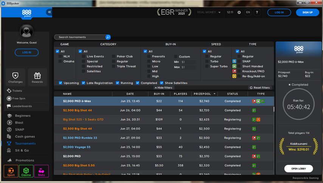This screenshot has width=323, height=183.
Task: Collapse filters with Hide filters toggle
Action: pyautogui.click(x=163, y=88)
